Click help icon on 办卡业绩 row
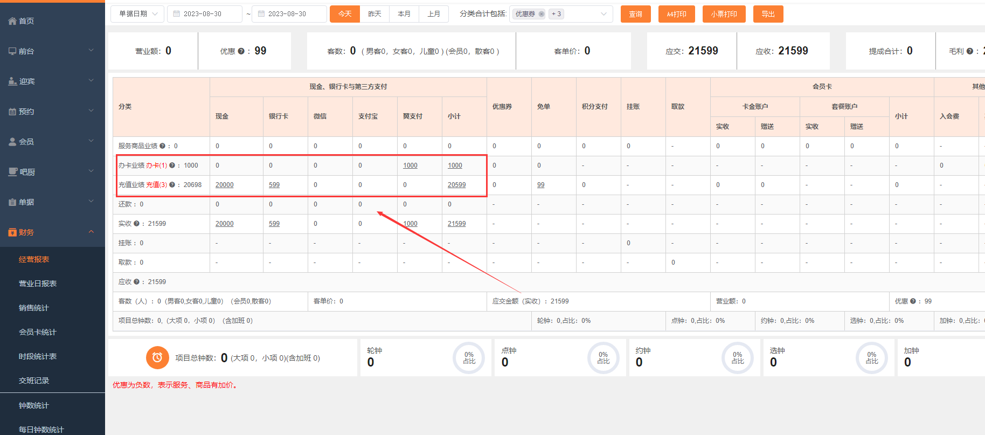985x435 pixels. (172, 165)
